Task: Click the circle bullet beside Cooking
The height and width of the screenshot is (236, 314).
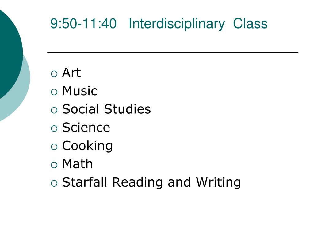Action: (54, 147)
